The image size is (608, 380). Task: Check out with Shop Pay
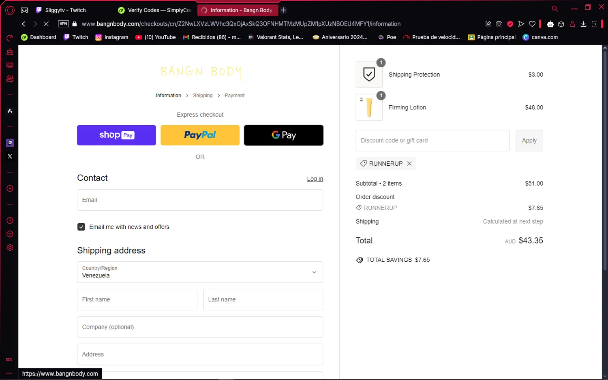pyautogui.click(x=116, y=135)
